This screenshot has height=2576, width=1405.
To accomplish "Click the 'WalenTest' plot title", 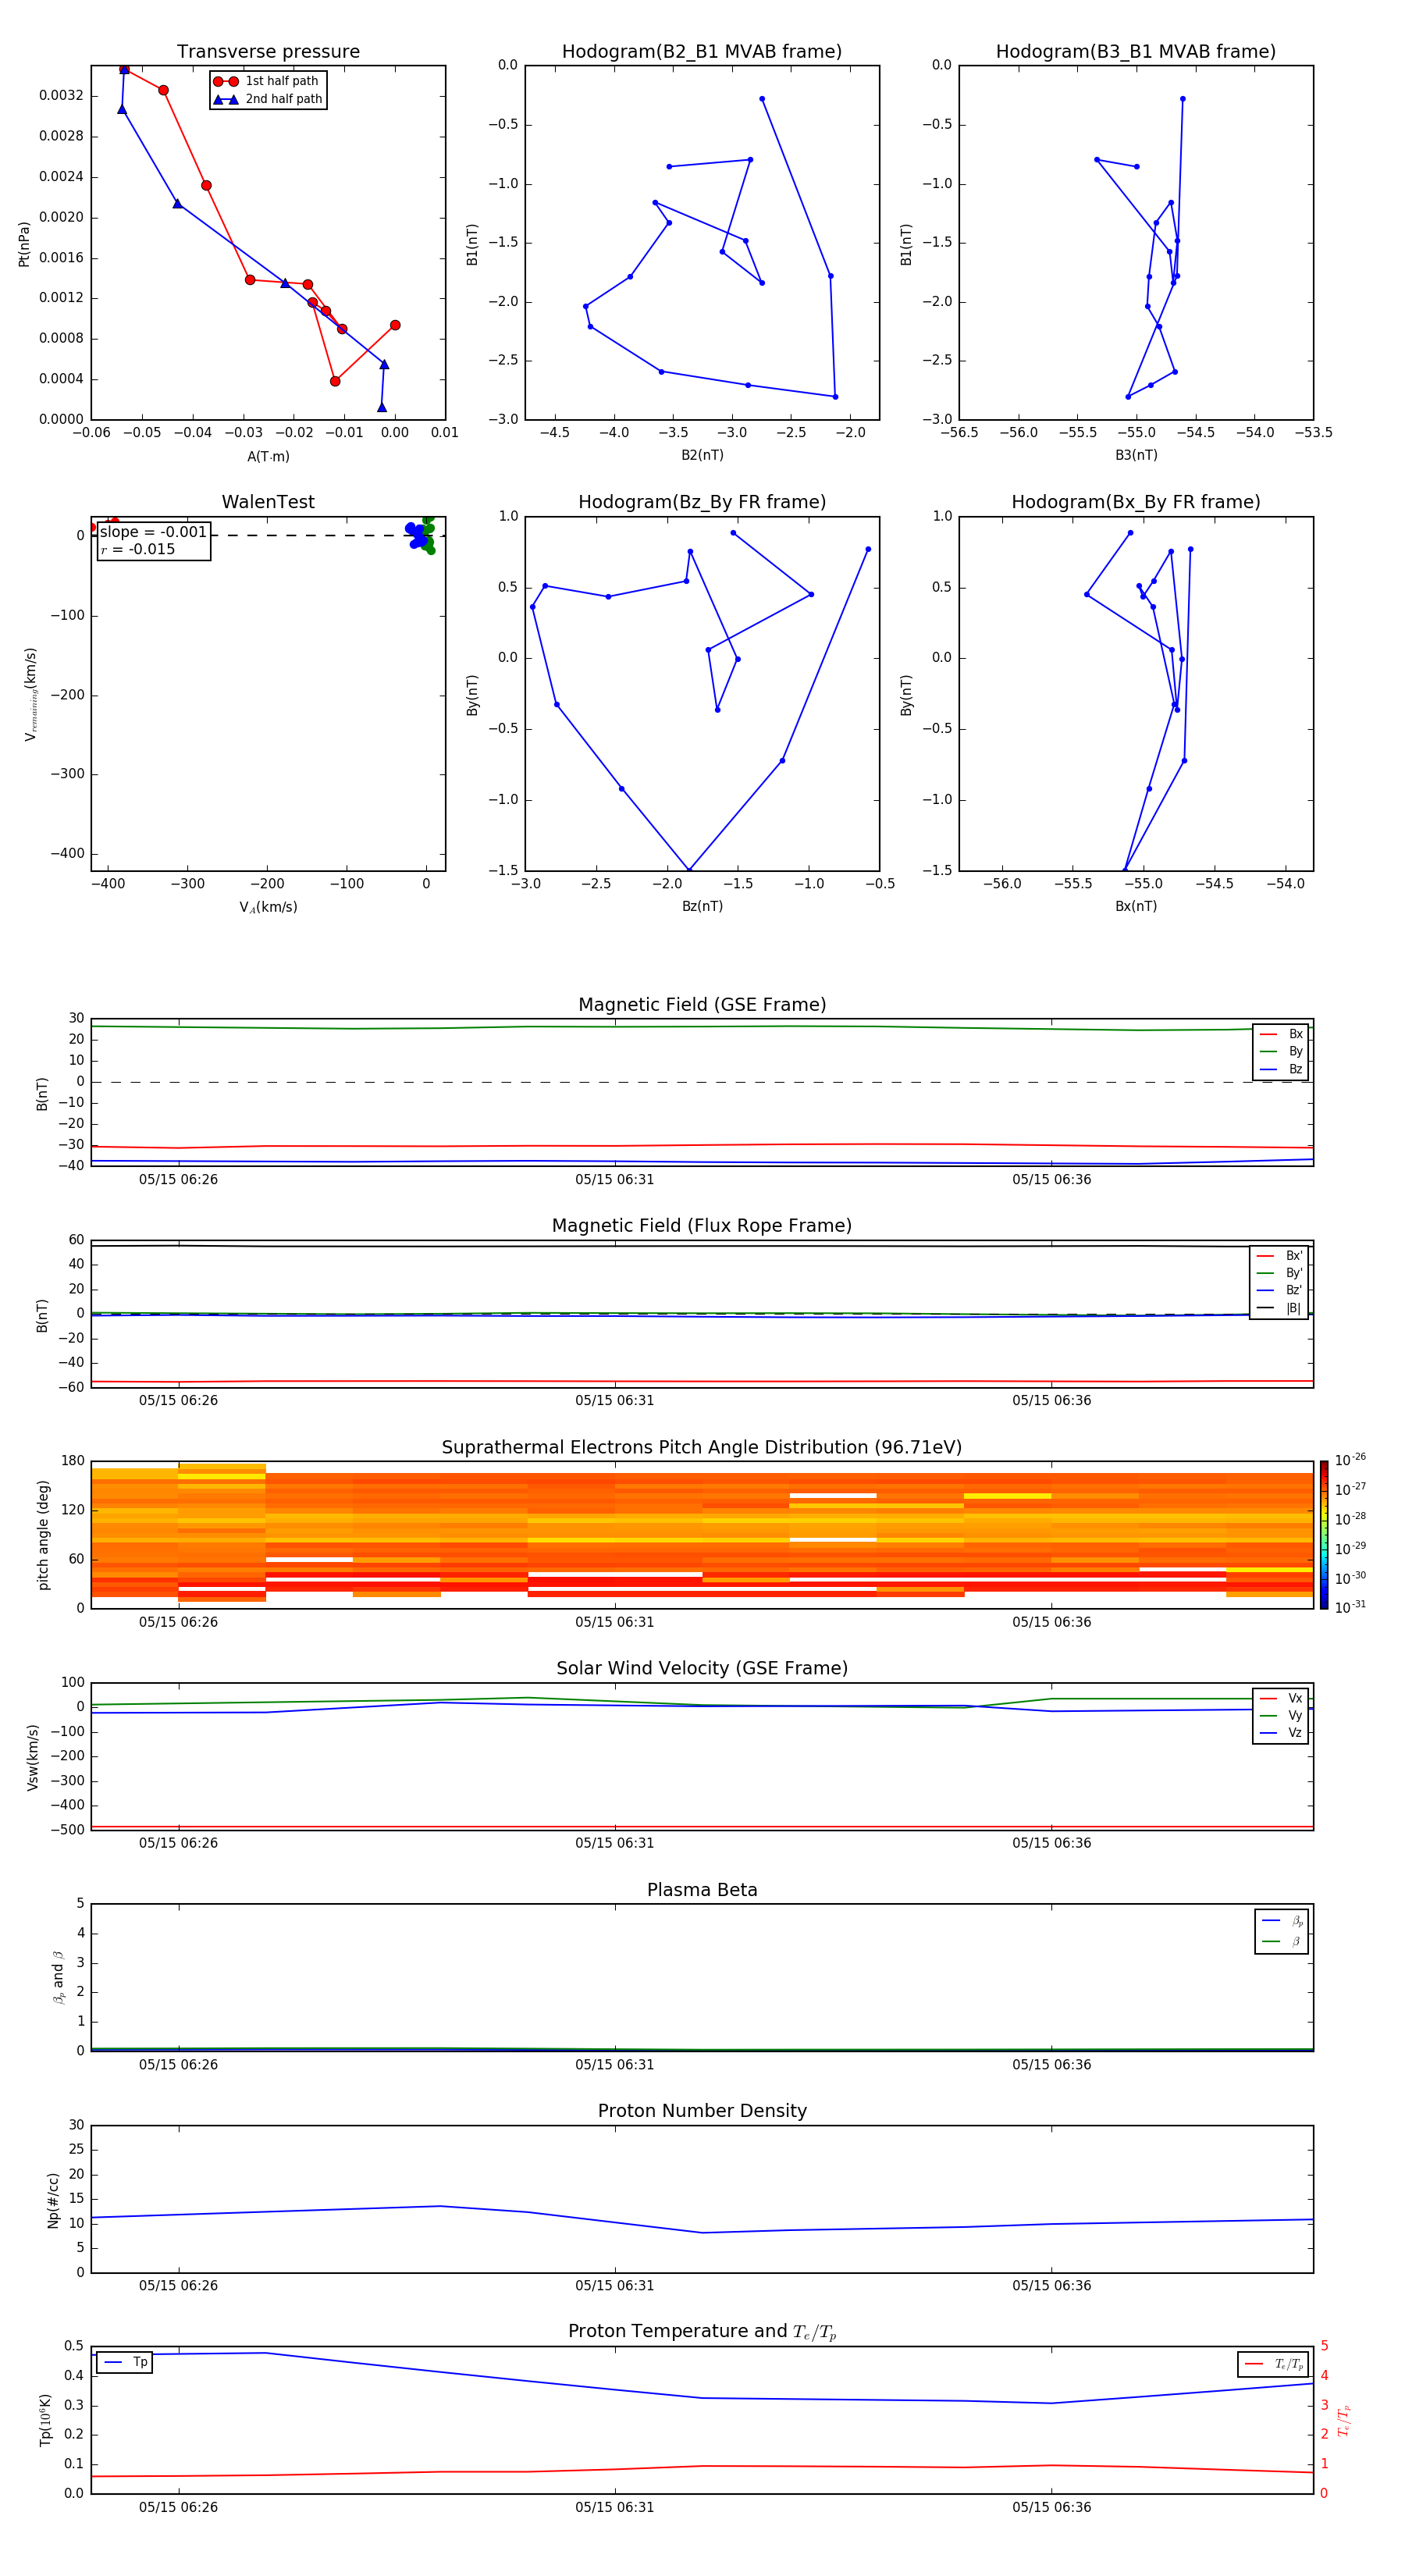I will pos(268,502).
